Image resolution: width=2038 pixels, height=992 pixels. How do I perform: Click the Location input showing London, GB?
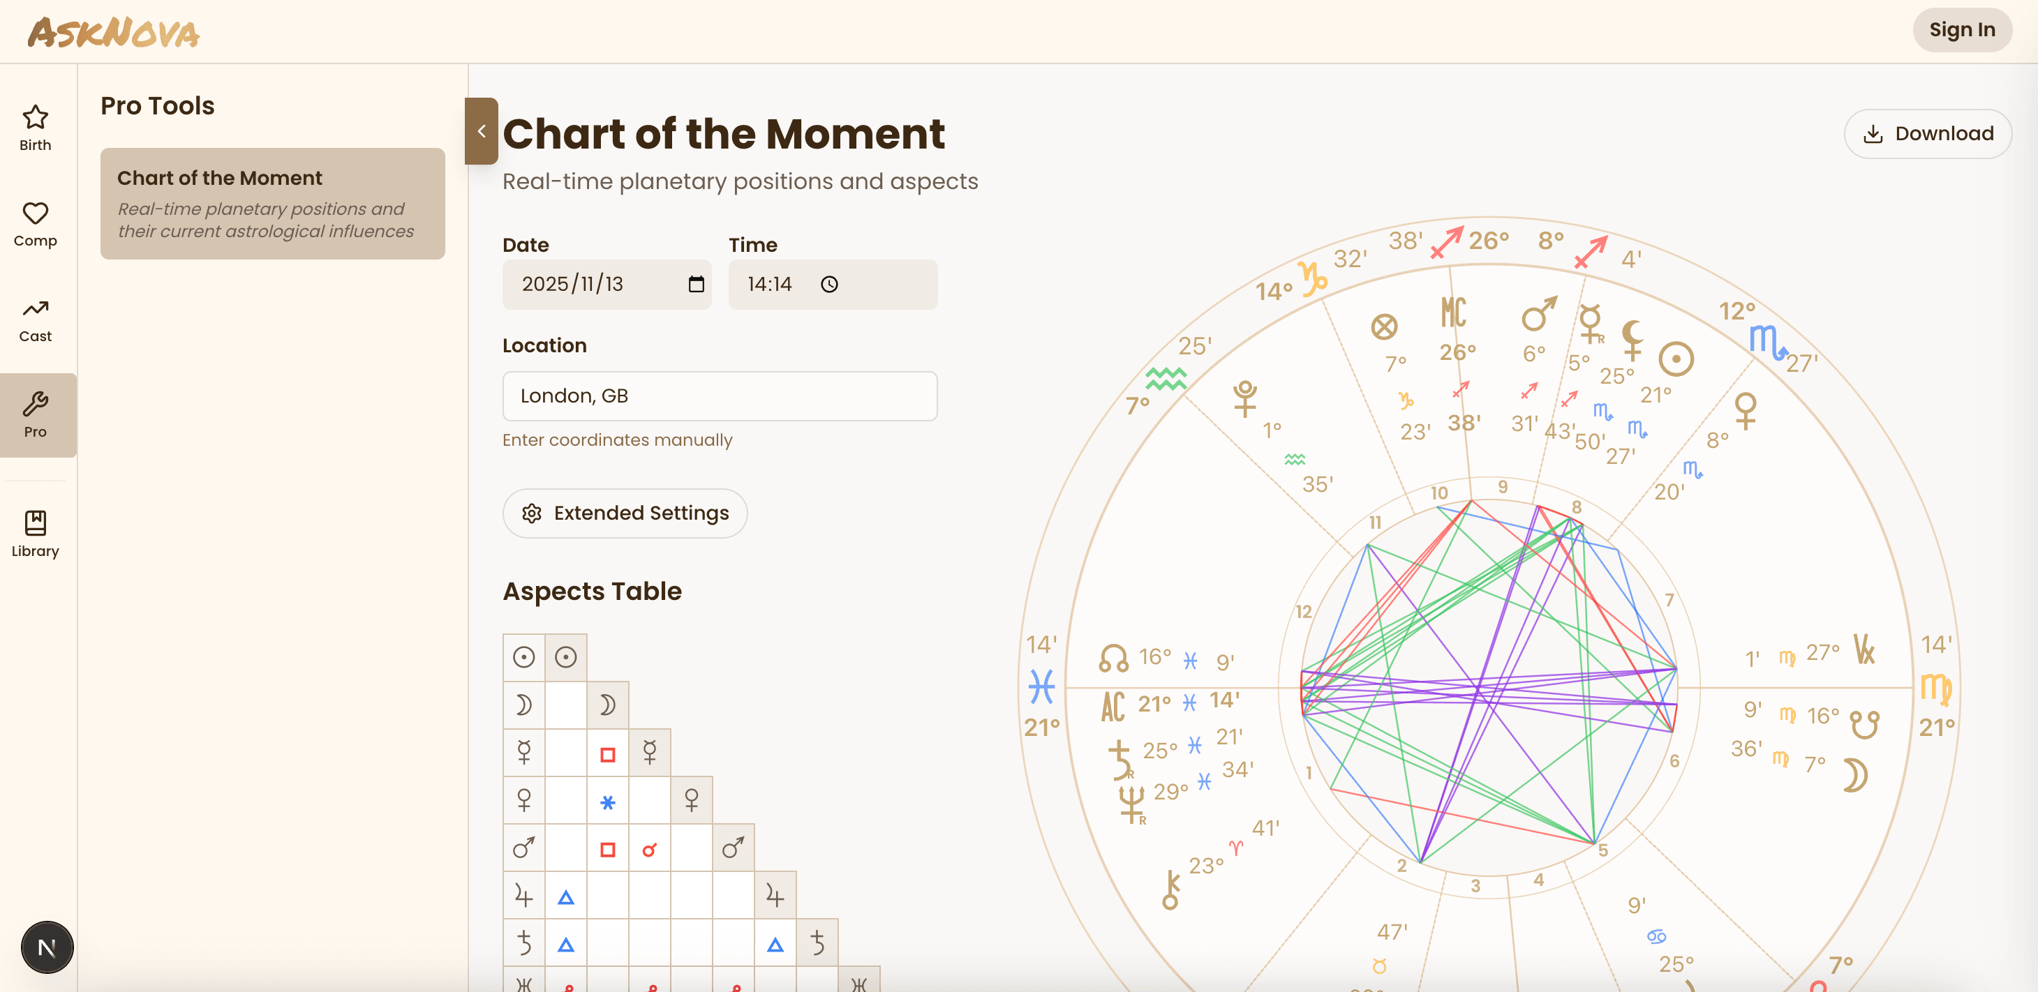pos(718,396)
